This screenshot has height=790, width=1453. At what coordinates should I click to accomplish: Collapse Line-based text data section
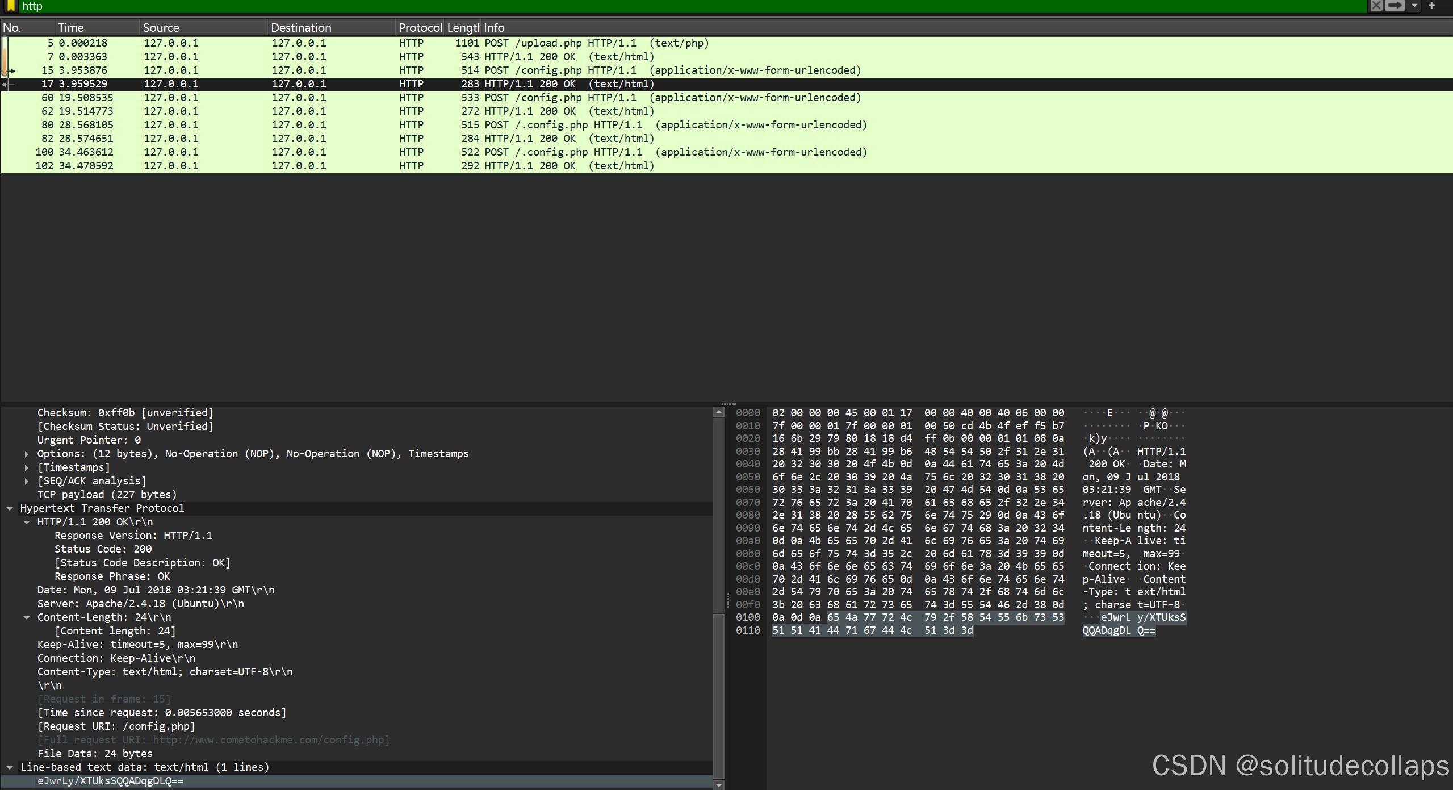click(x=10, y=767)
